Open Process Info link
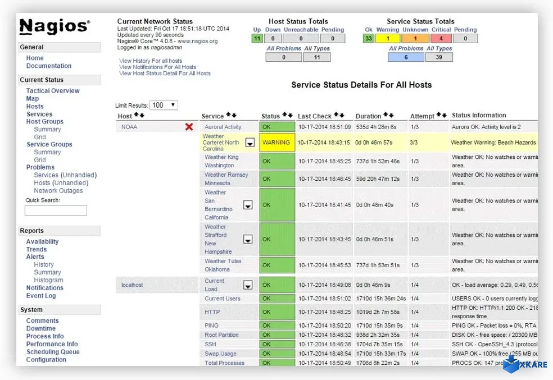 [x=45, y=336]
